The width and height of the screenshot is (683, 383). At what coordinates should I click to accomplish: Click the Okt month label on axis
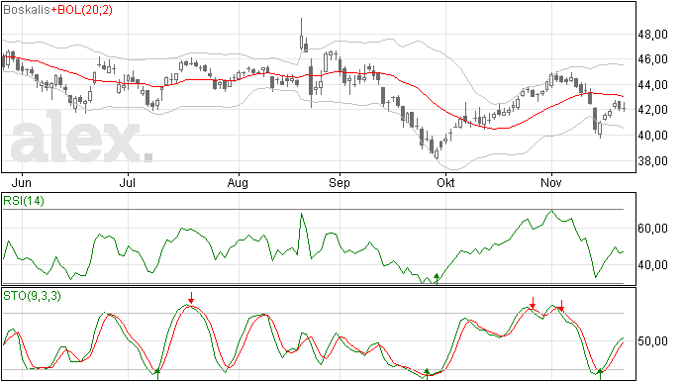[445, 182]
